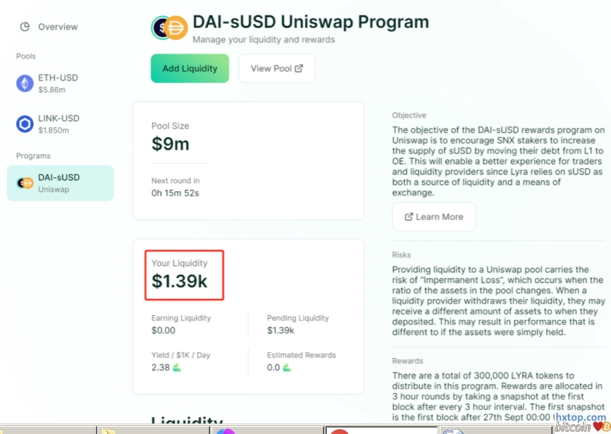Click the external link icon on View Pool
This screenshot has width=611, height=434.
coord(299,68)
